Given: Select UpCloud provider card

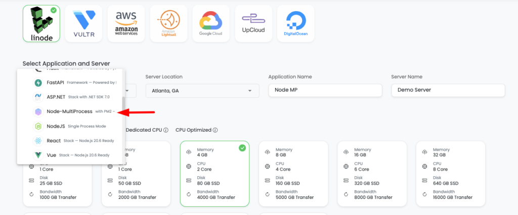Looking at the screenshot, I should 253,24.
